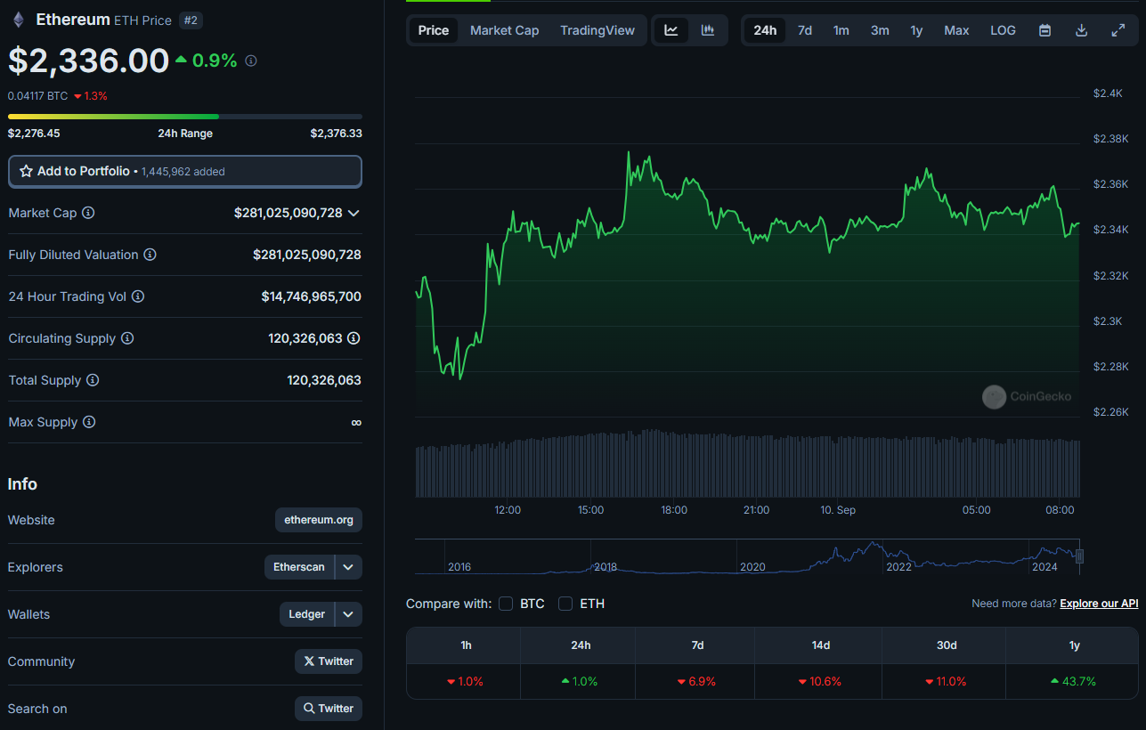Select the Market Cap chart tab
The height and width of the screenshot is (730, 1146).
point(504,30)
